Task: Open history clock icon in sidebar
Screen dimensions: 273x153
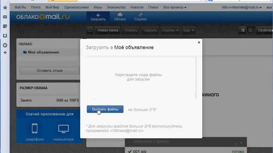Action: pos(5,45)
